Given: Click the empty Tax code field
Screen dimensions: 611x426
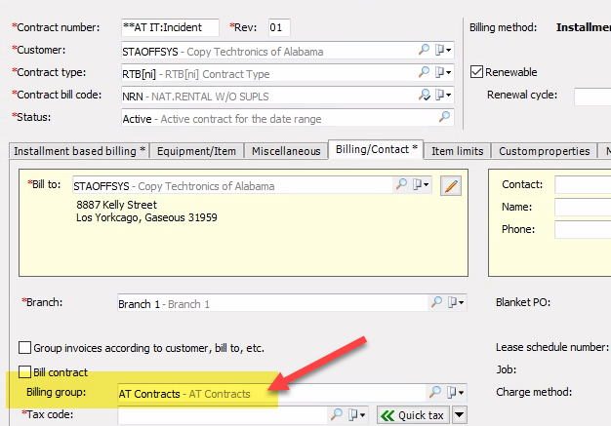Looking at the screenshot, I should (223, 415).
